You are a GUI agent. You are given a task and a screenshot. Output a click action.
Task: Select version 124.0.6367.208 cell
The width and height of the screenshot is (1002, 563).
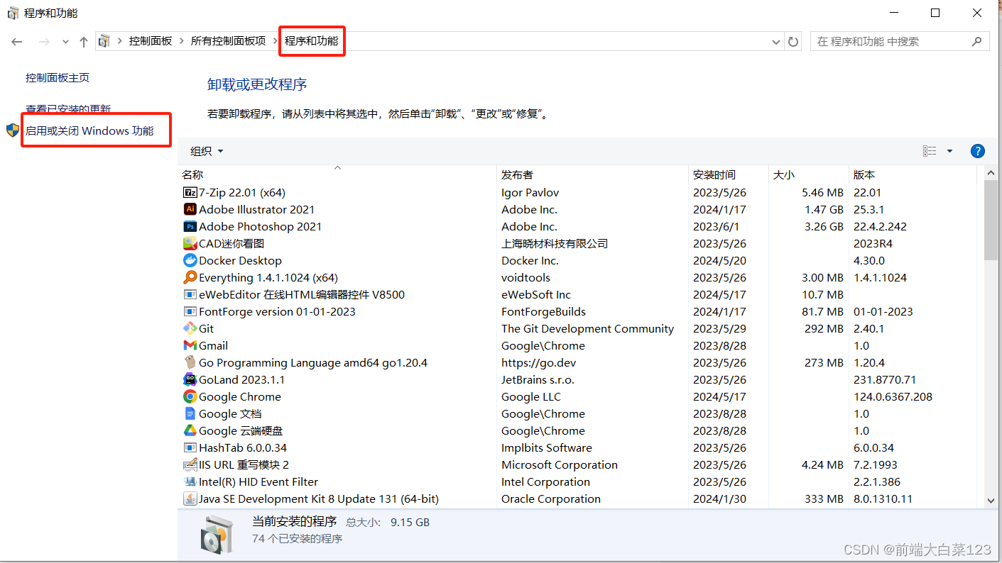(x=893, y=396)
